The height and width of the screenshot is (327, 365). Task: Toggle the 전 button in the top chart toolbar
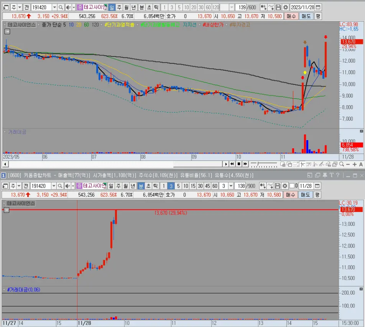pyautogui.click(x=26, y=7)
